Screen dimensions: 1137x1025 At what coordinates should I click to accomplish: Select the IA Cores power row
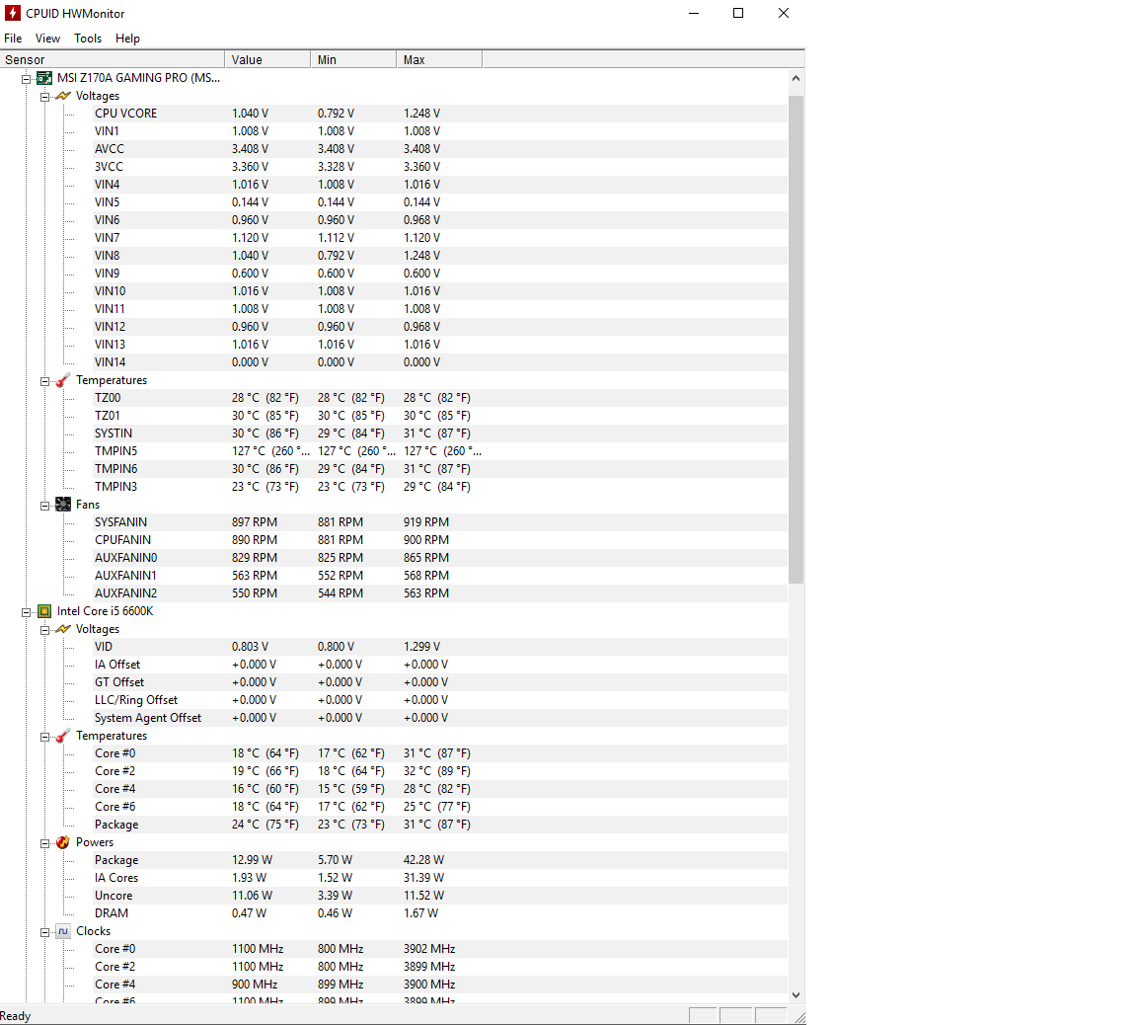point(440,877)
